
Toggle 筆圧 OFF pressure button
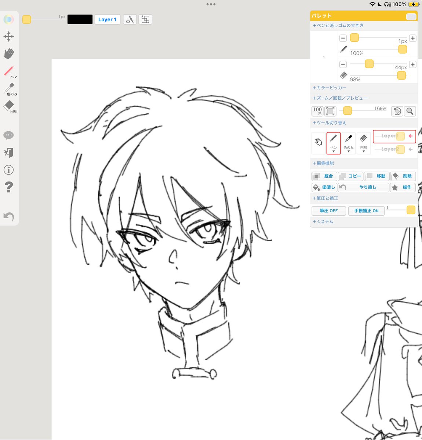(x=328, y=211)
